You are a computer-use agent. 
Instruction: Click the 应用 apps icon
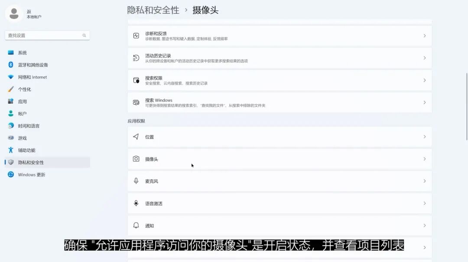[11, 101]
